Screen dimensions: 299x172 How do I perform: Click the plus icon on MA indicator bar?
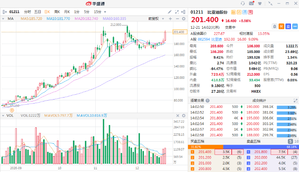[x=169, y=18]
